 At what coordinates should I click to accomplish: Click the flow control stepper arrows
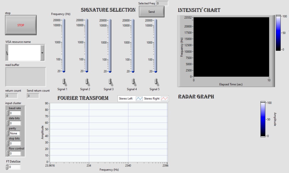pyautogui.click(x=7, y=153)
